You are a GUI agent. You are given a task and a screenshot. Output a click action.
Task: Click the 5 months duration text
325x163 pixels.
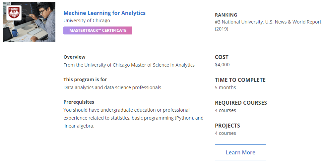coord(225,87)
